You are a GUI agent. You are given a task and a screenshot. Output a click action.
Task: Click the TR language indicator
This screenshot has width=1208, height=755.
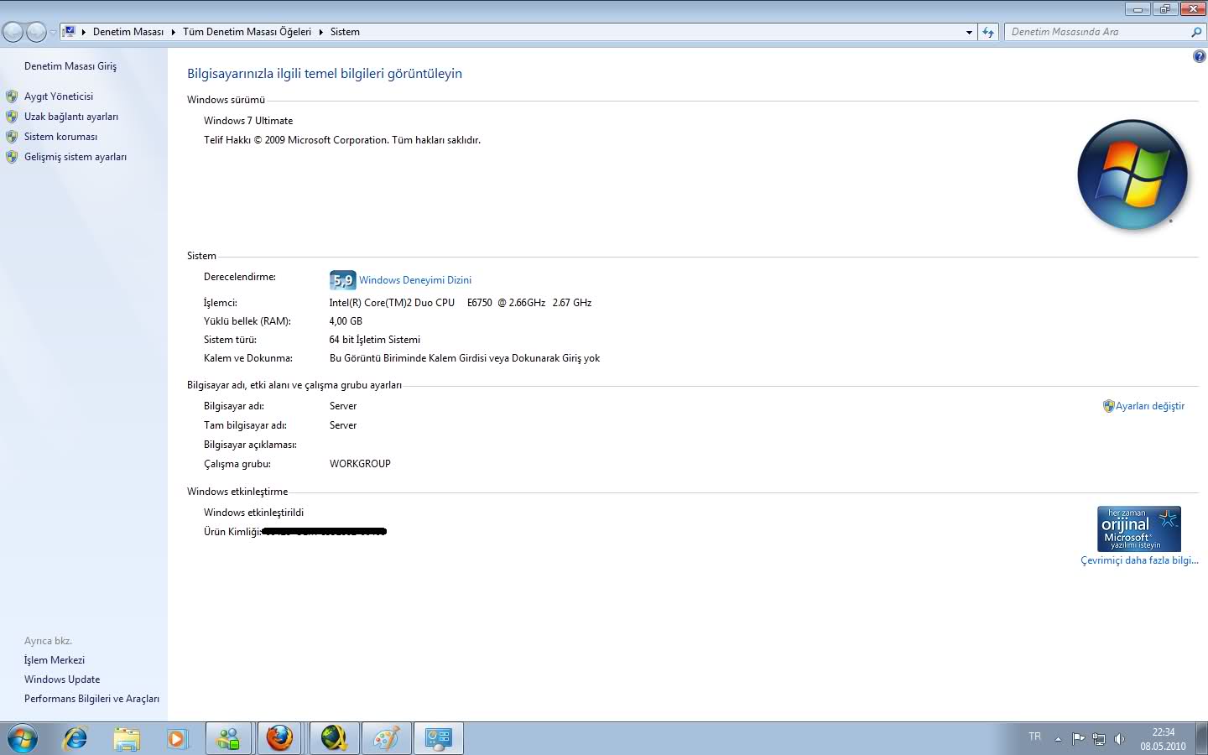point(1034,737)
